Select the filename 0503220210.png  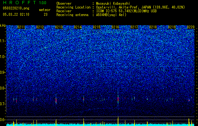click(x=16, y=9)
